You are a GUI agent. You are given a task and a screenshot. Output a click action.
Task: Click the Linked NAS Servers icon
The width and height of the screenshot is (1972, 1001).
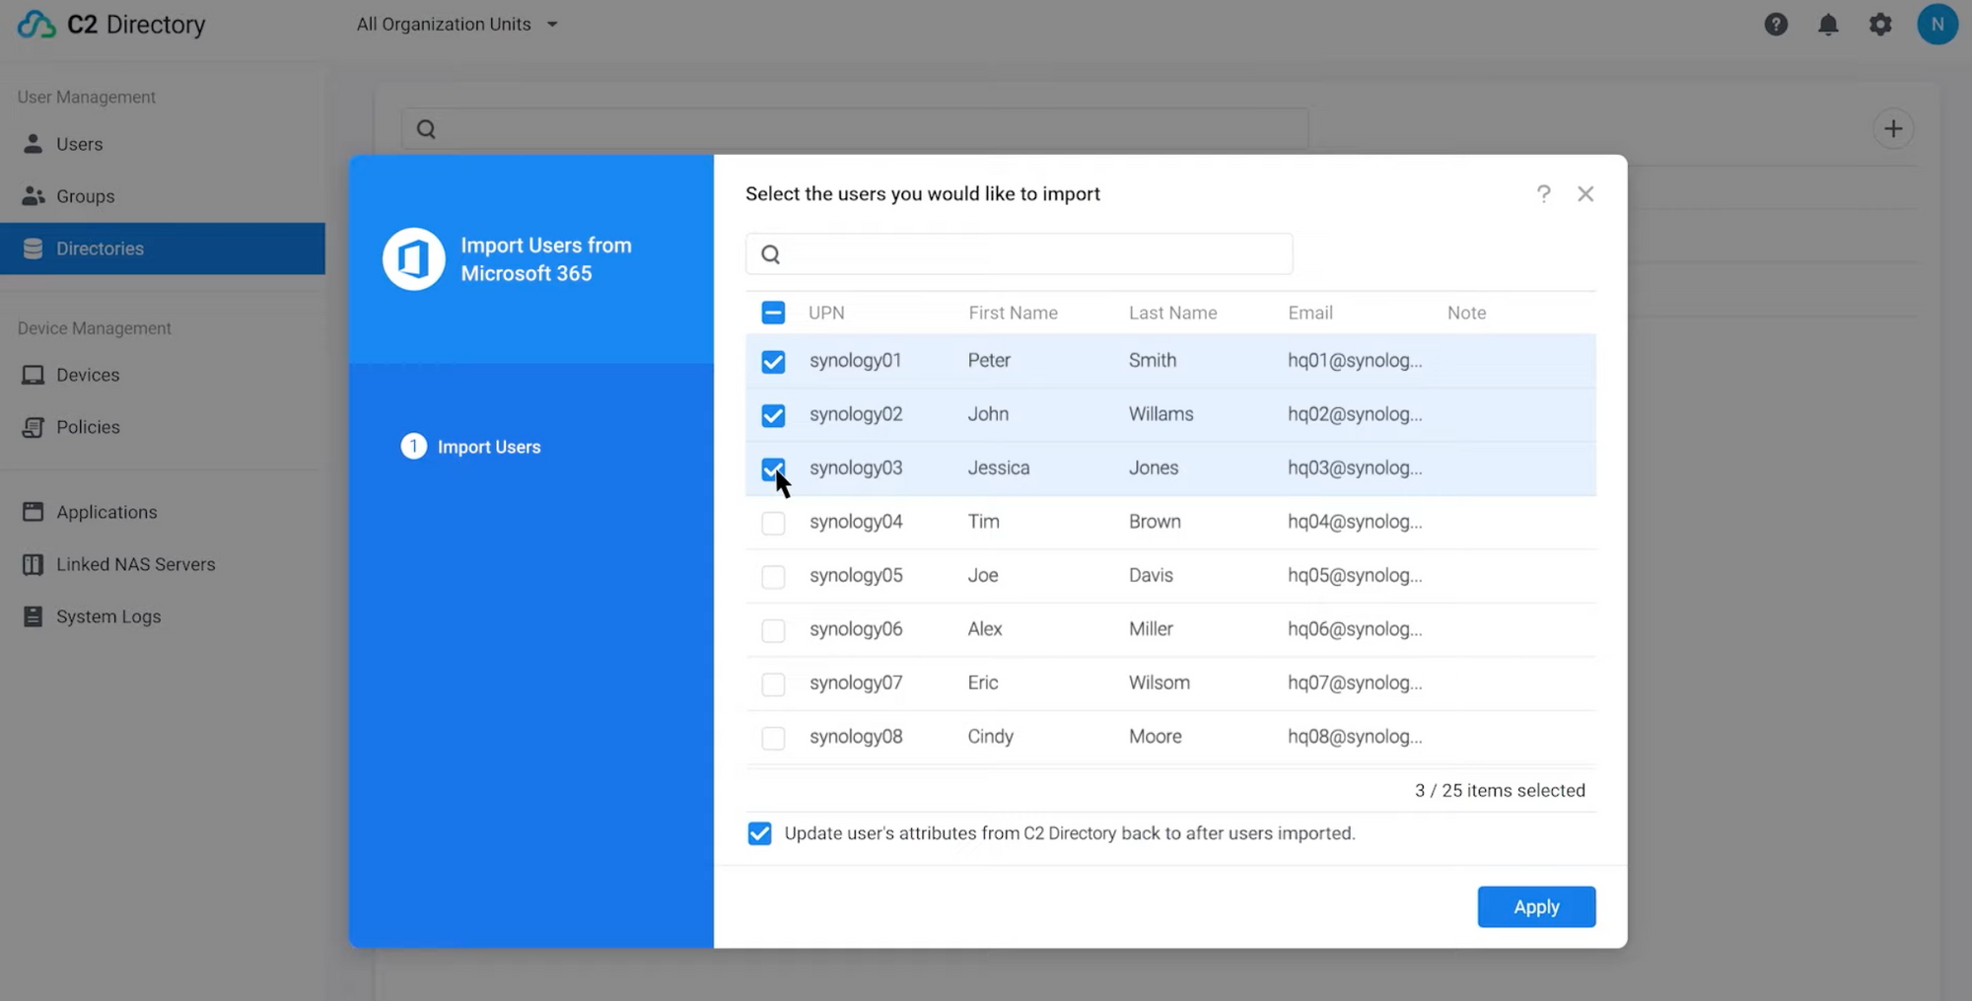click(33, 564)
